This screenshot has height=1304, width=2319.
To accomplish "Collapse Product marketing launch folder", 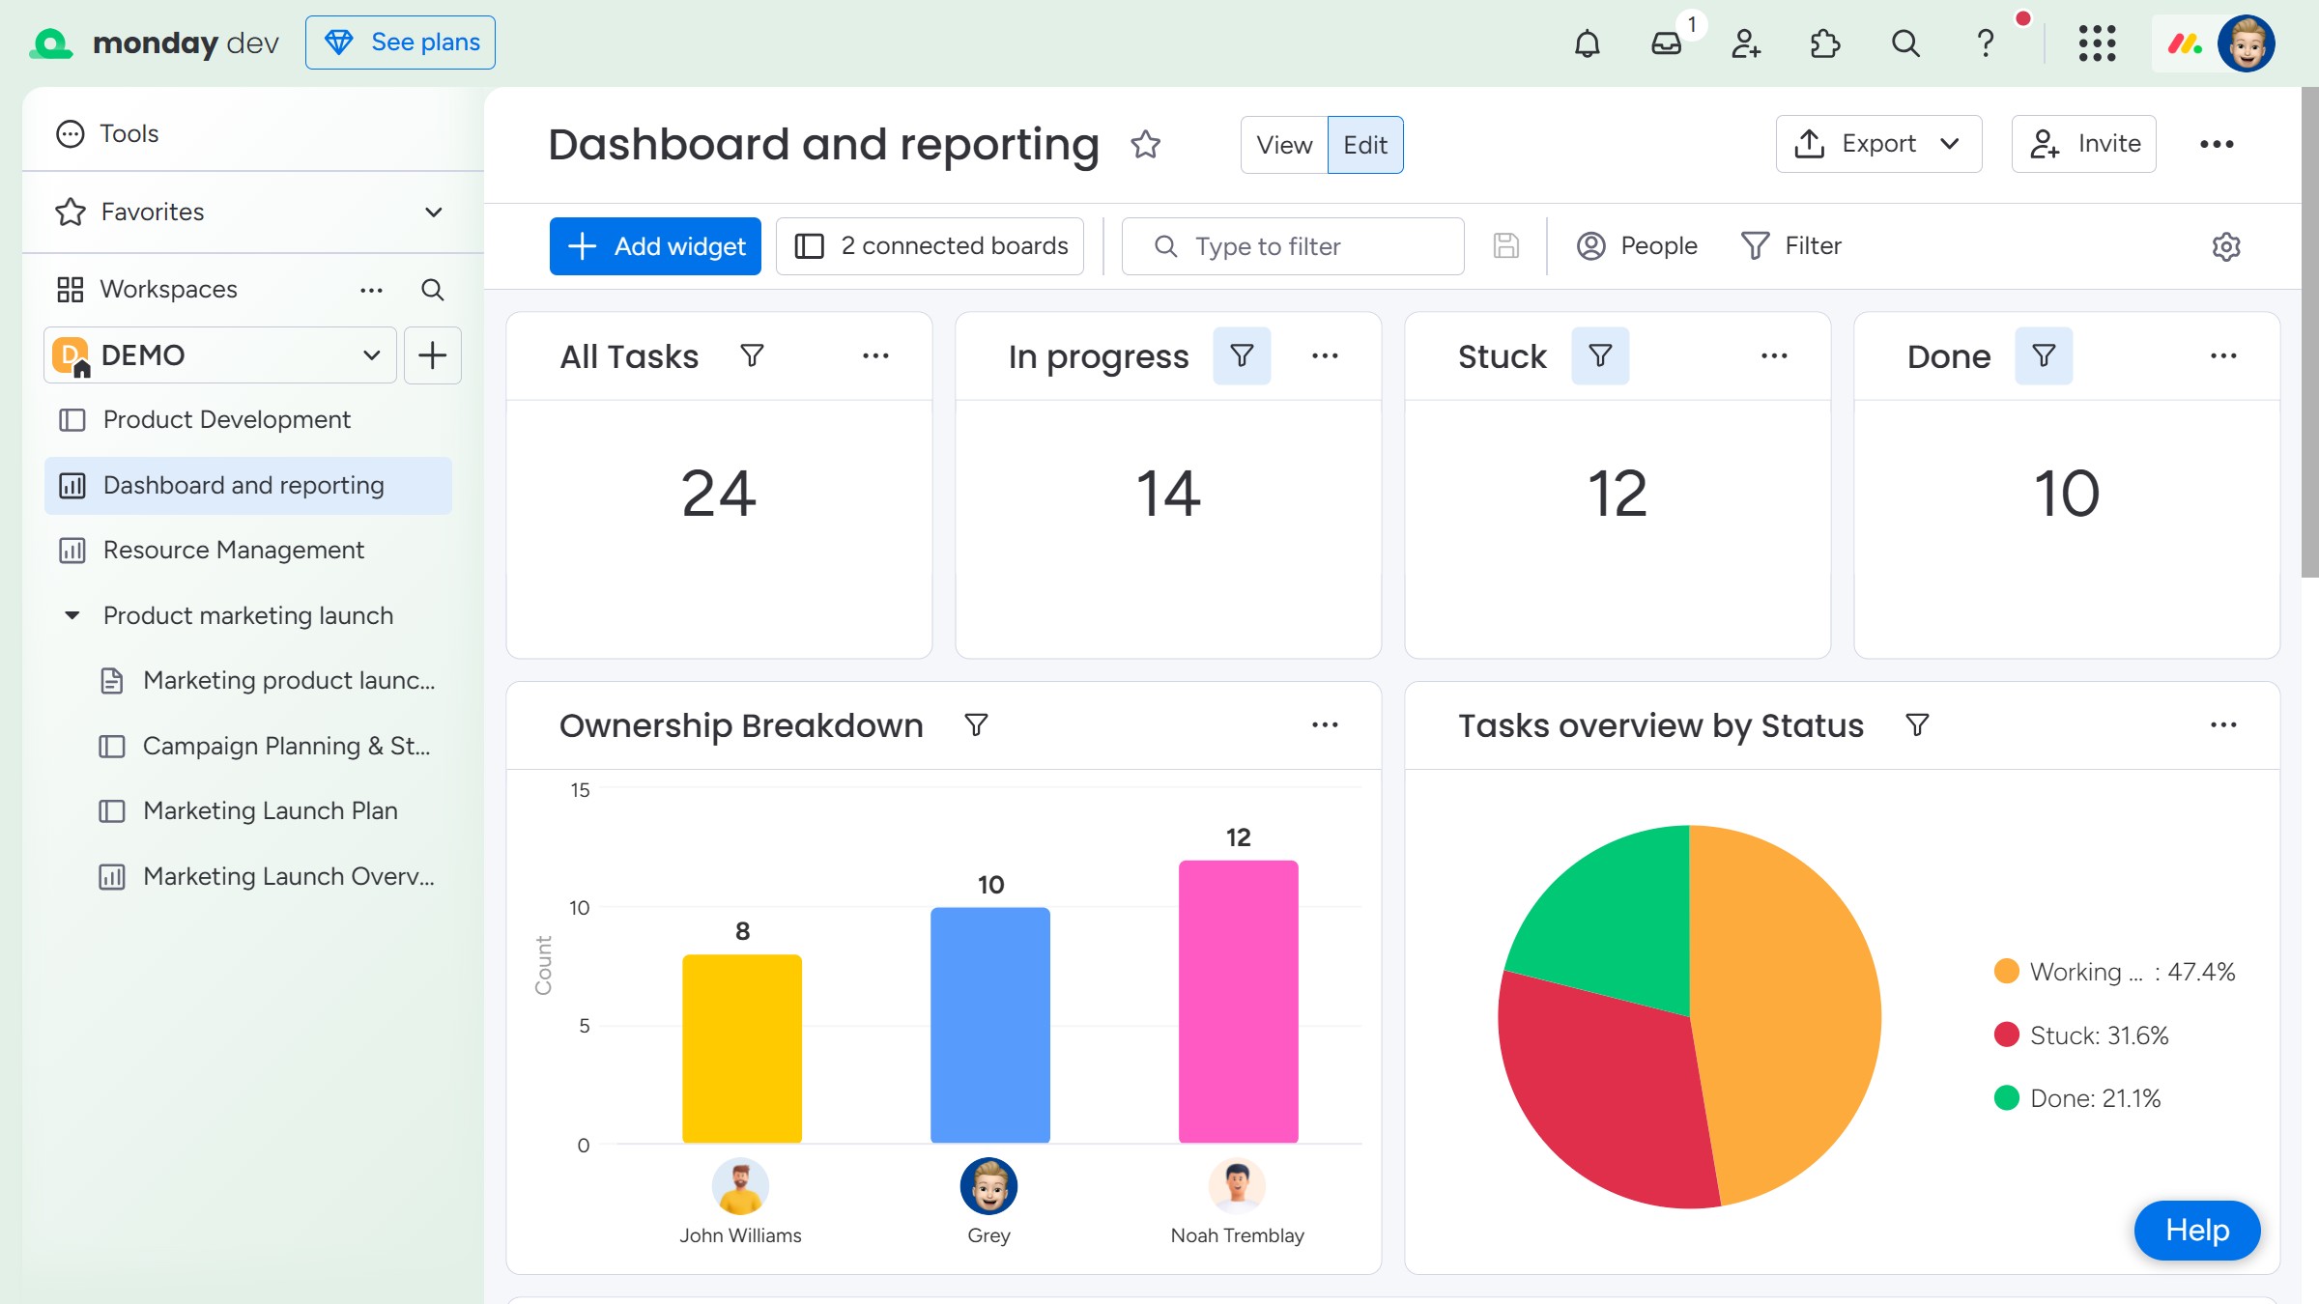I will pyautogui.click(x=72, y=615).
